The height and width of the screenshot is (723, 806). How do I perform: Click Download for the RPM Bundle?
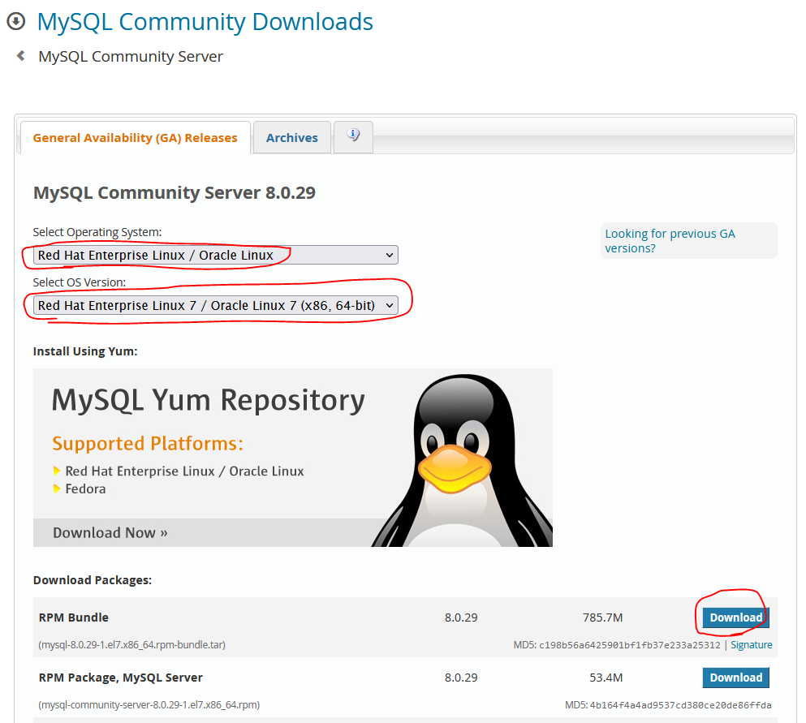pyautogui.click(x=735, y=617)
